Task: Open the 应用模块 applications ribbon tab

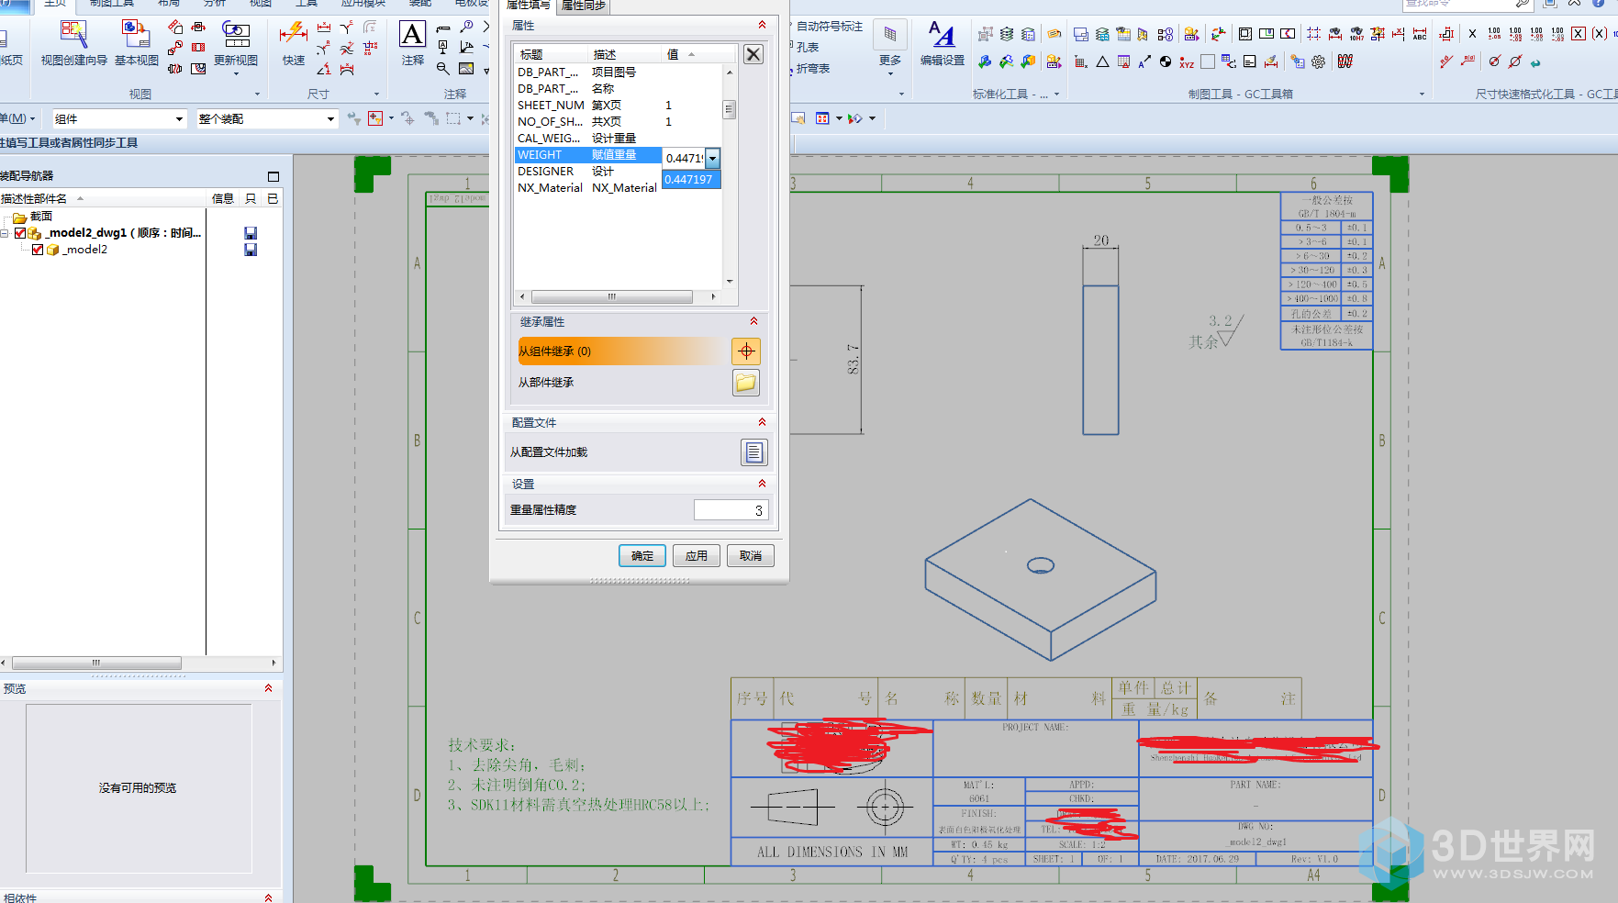Action: pos(363,4)
